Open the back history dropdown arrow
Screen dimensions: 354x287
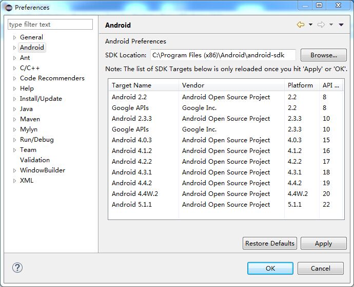pyautogui.click(x=310, y=25)
